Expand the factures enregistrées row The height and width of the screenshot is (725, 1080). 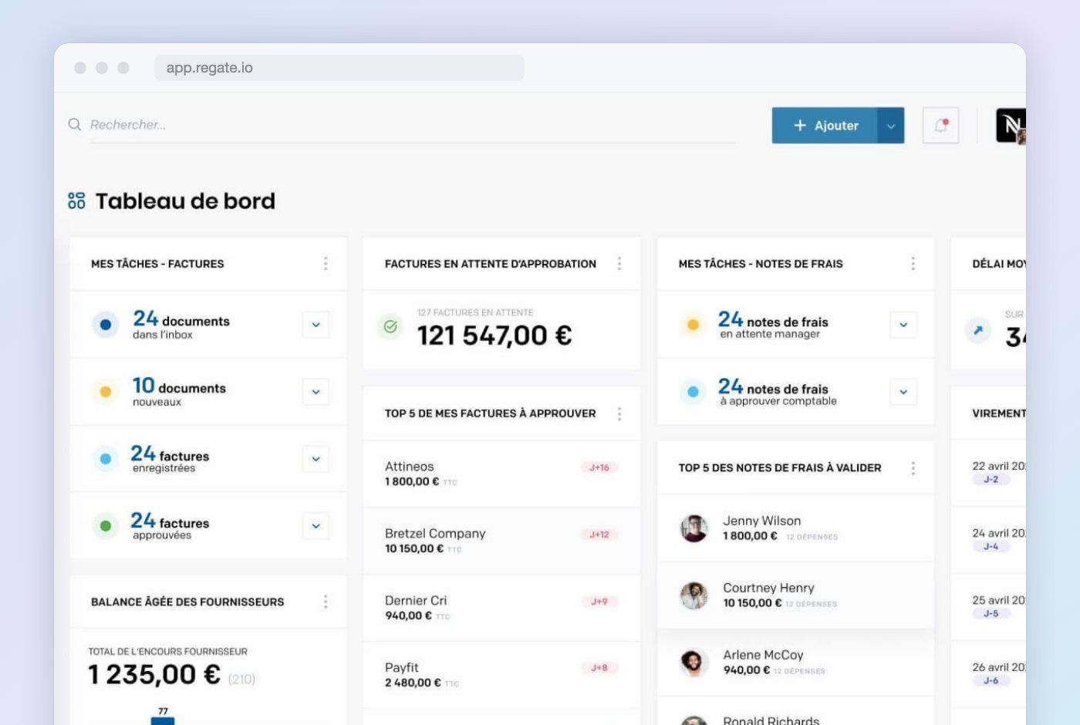(x=316, y=459)
